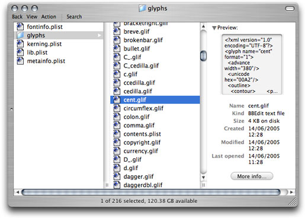
Task: Click the status bar '1 of 216 selected' text
Action: tap(123, 201)
